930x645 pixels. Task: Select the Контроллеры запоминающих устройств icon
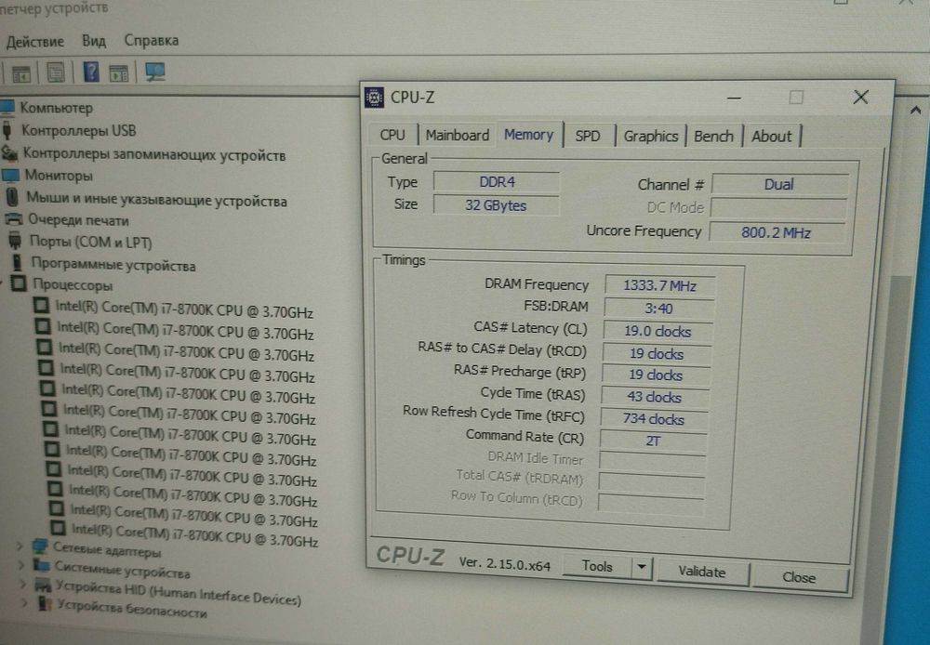pyautogui.click(x=9, y=153)
